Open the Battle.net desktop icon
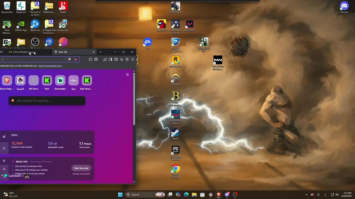Viewport: 355px width, 199px height. 35,26
